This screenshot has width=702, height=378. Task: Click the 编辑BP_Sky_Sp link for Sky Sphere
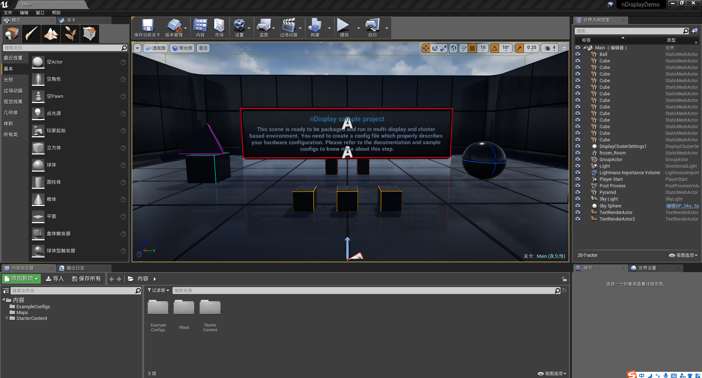click(682, 206)
